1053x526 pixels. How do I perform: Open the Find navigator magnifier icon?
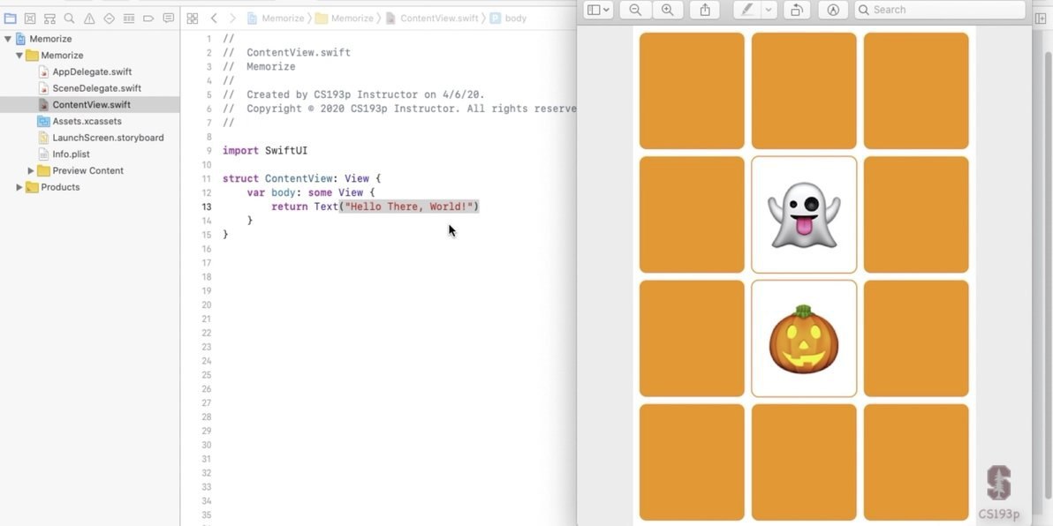[69, 19]
